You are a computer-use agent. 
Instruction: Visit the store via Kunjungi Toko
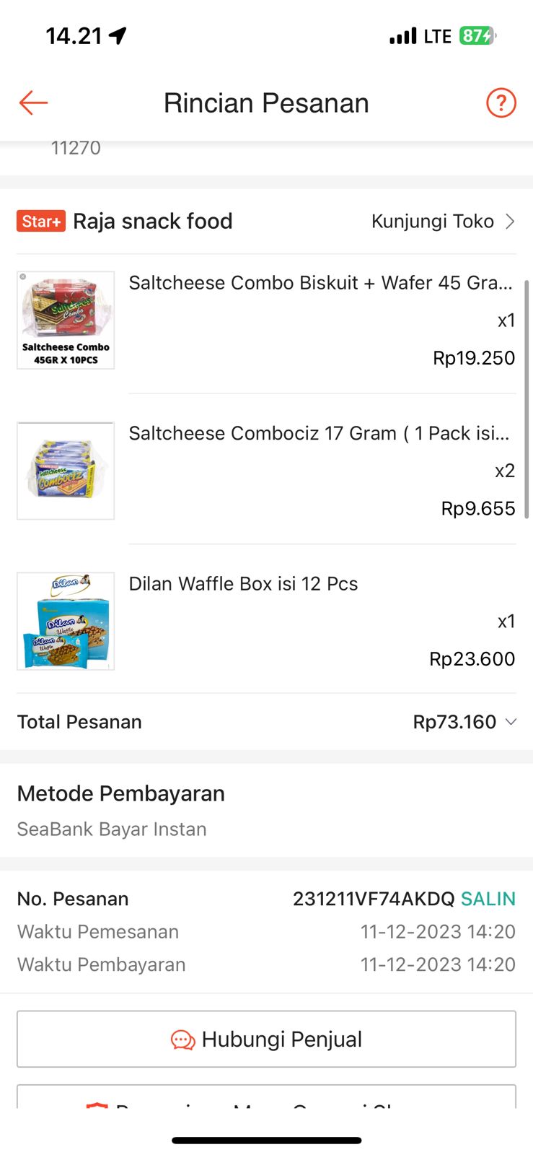tap(432, 221)
